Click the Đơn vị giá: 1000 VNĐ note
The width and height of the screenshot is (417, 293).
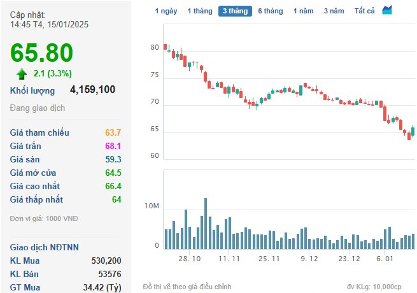(x=44, y=218)
